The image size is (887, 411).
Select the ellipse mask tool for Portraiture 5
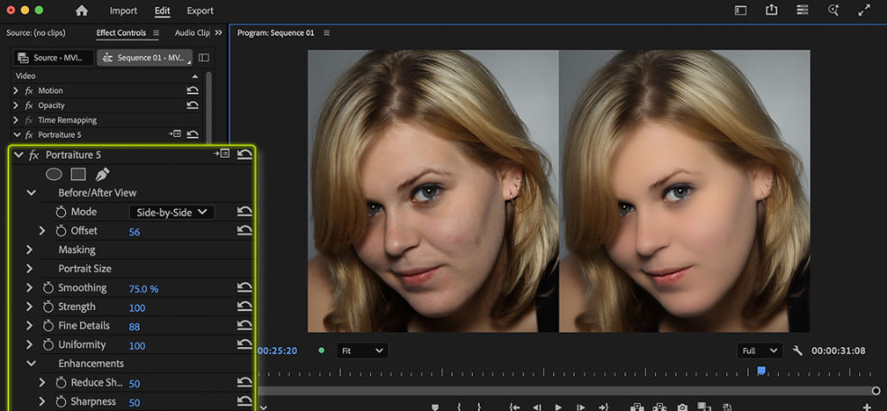pyautogui.click(x=54, y=174)
